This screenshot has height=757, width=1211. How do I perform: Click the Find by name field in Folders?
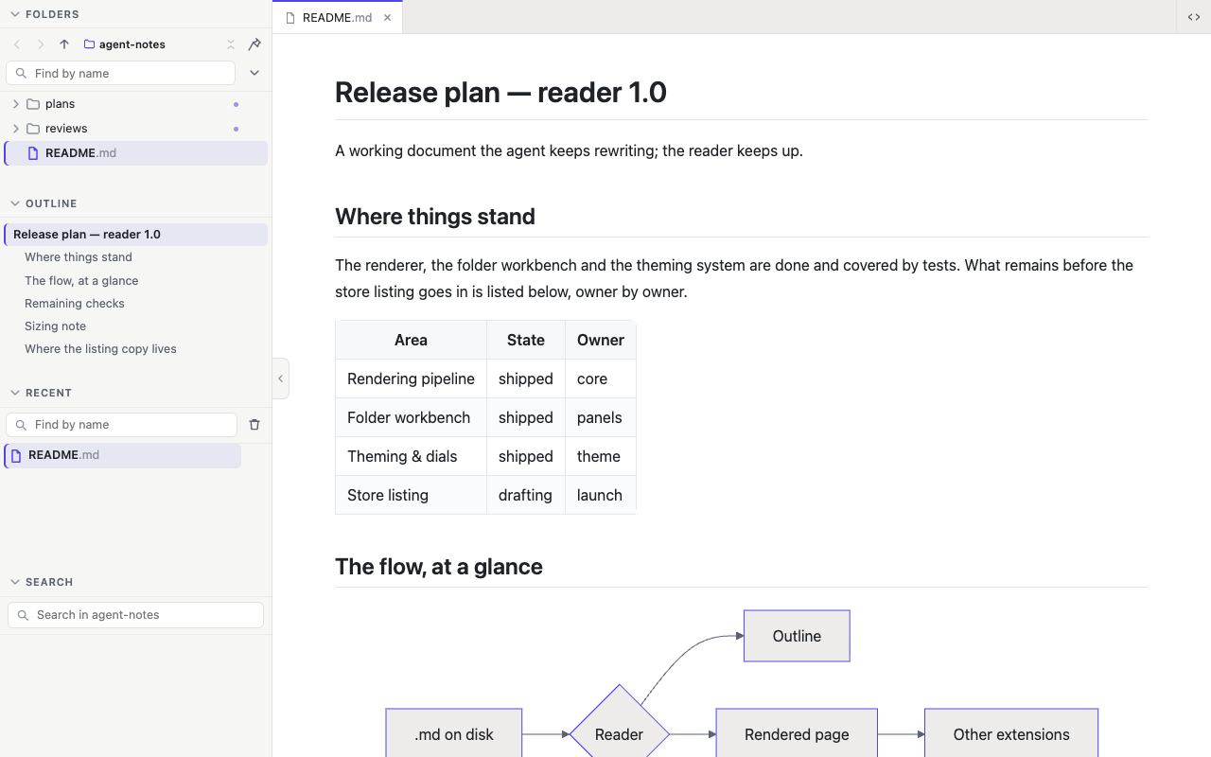pyautogui.click(x=120, y=73)
